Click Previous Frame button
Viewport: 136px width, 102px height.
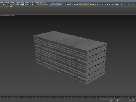131,99
